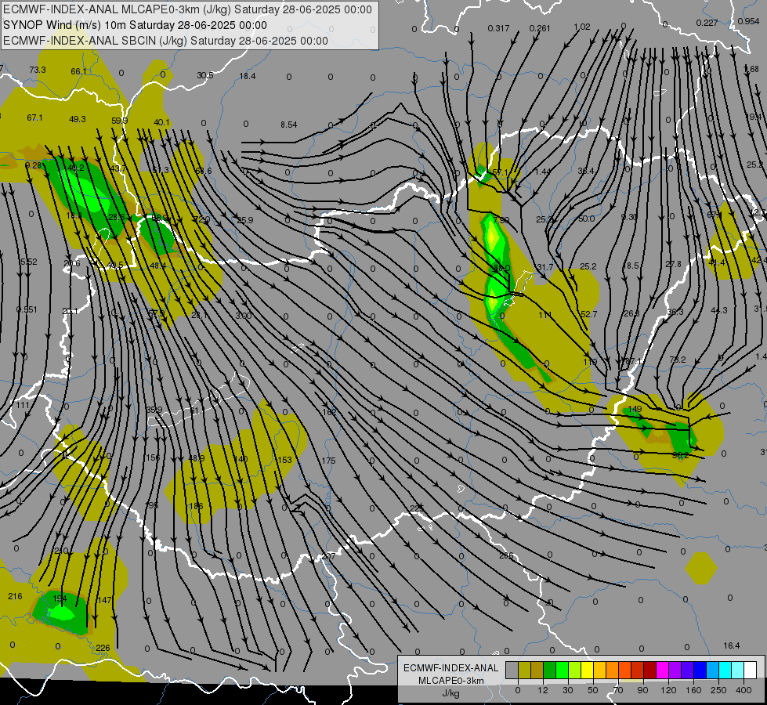The height and width of the screenshot is (705, 767).
Task: Click the map value 186
Action: 195,506
